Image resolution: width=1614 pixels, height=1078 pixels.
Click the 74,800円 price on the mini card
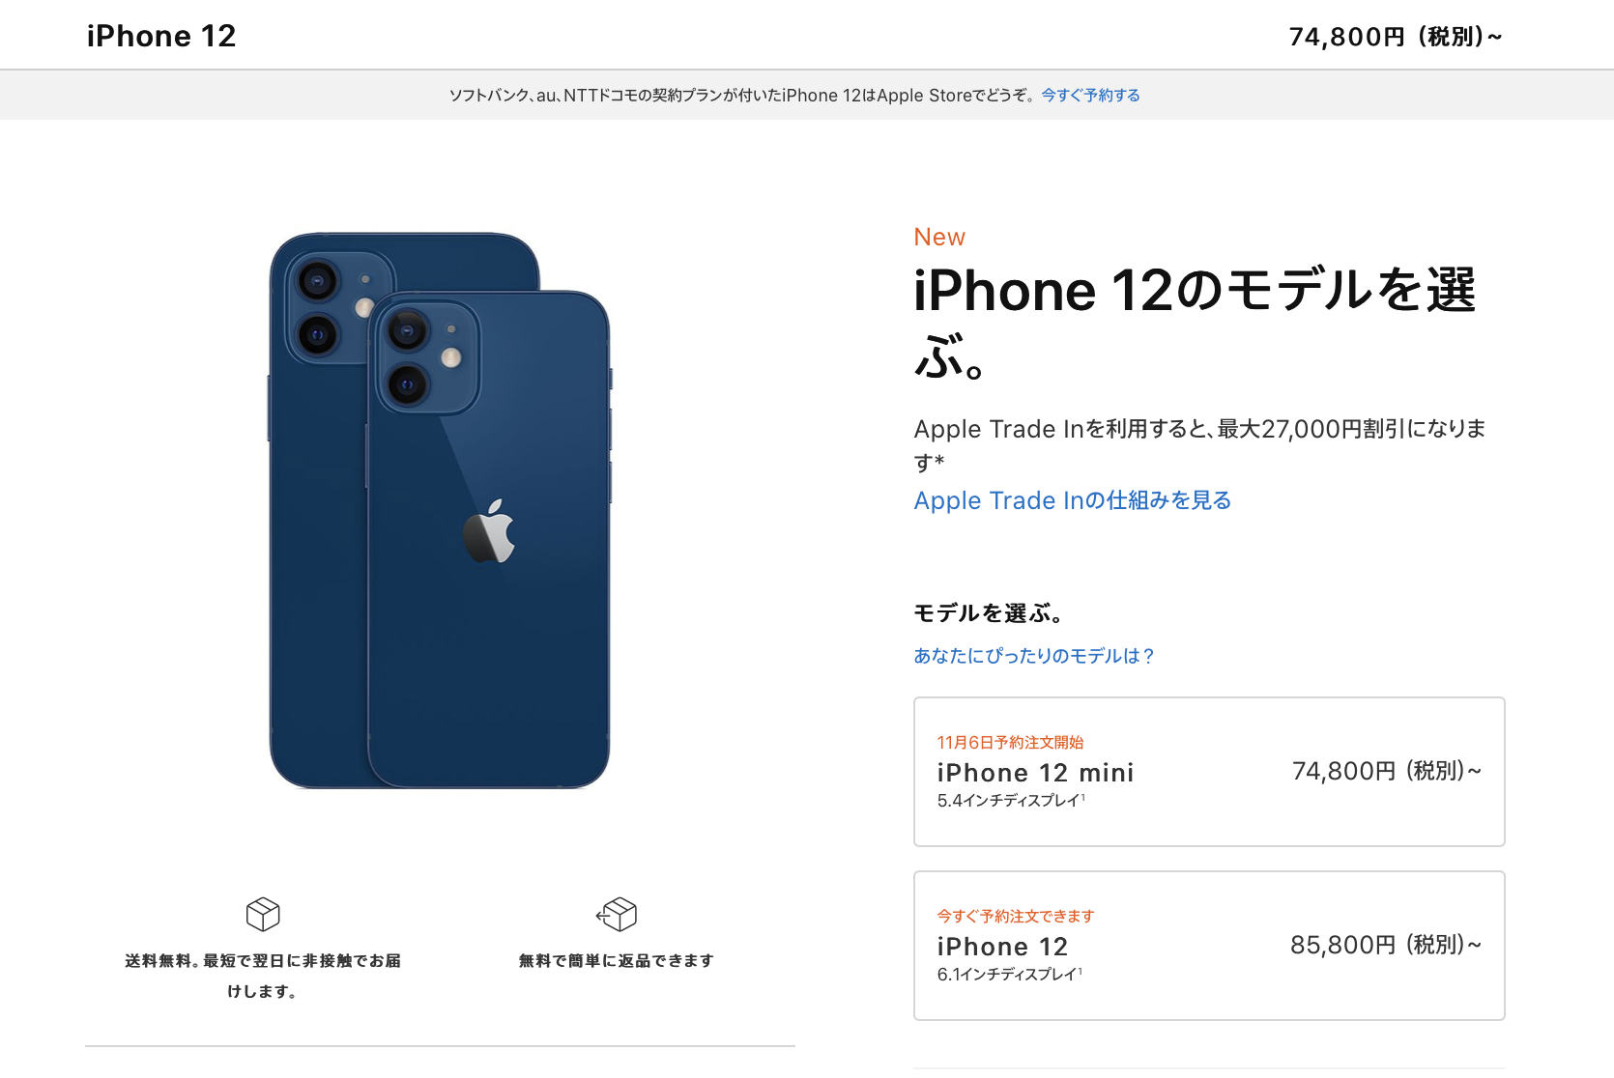pos(1387,771)
